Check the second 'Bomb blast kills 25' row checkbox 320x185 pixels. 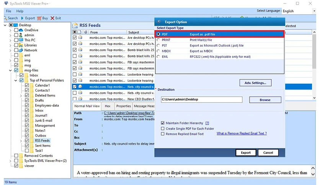(75, 56)
